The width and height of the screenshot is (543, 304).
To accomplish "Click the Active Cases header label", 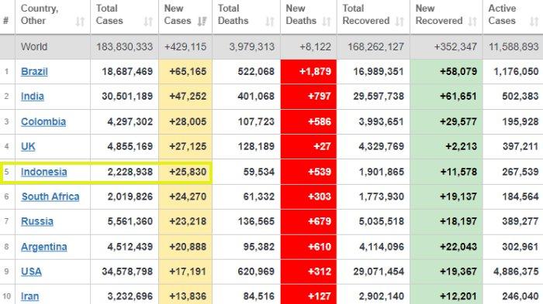I will pyautogui.click(x=502, y=15).
